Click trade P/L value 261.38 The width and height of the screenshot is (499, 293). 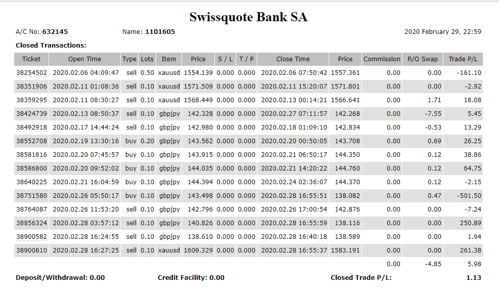coord(471,250)
